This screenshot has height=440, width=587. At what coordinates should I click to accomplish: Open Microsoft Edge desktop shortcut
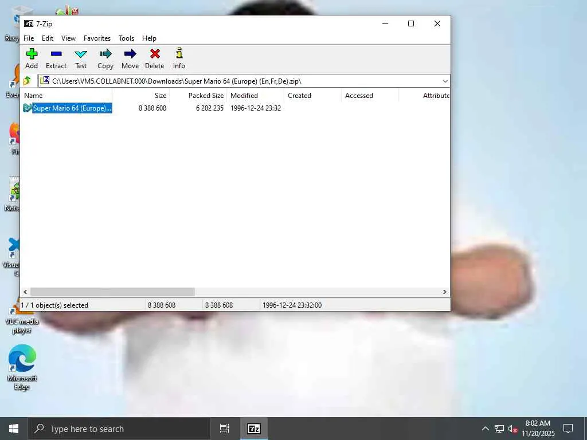pyautogui.click(x=22, y=367)
